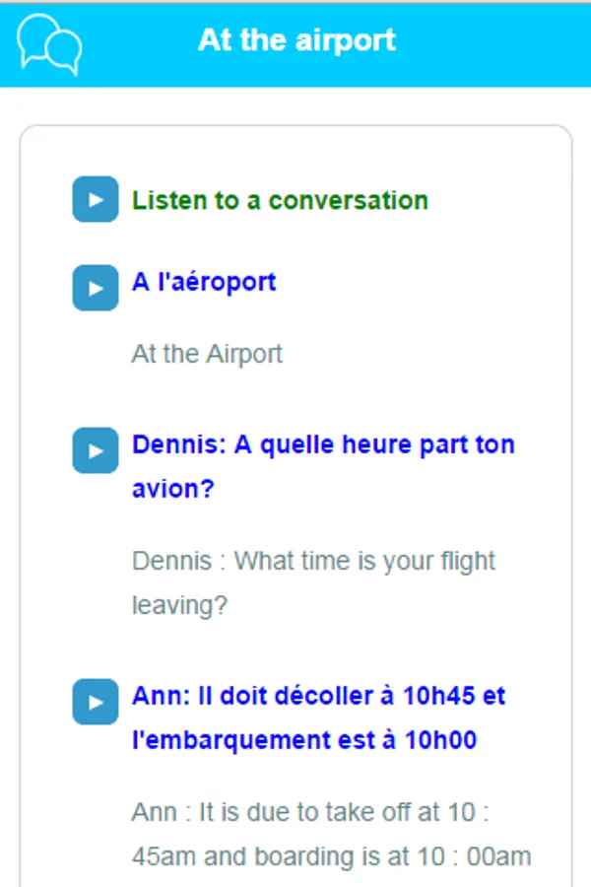
Task: Play audio for "A l'aéroport"
Action: tap(96, 288)
